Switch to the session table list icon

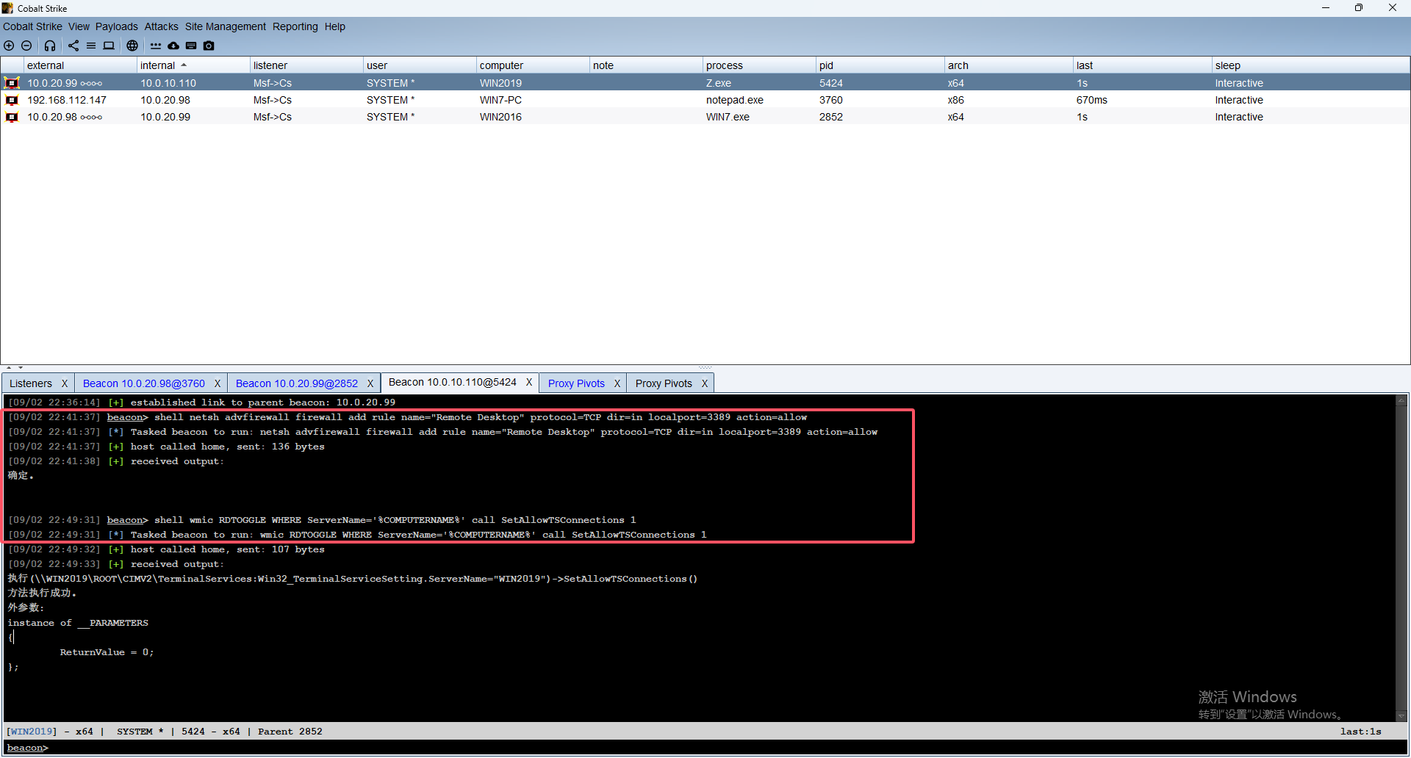[x=91, y=46]
